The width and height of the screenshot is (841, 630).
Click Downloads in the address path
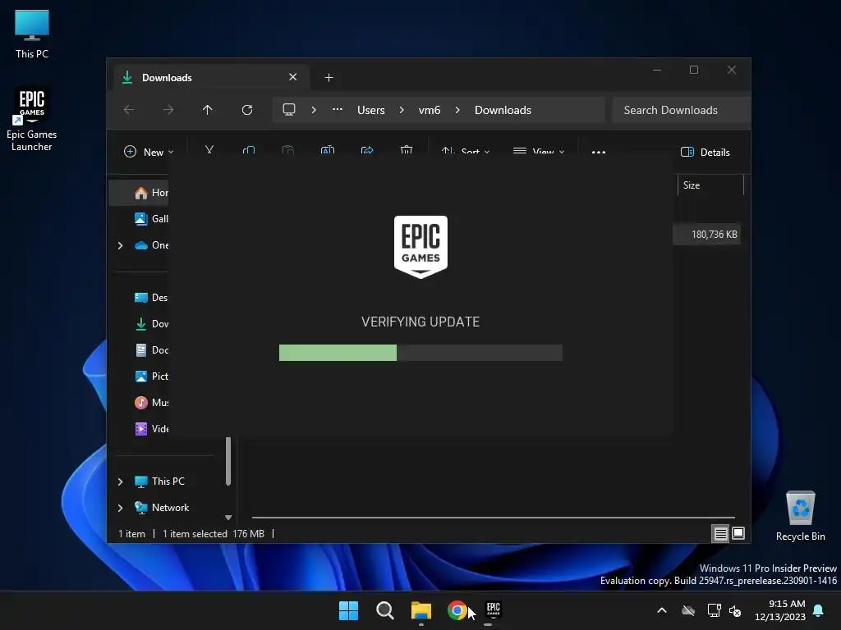[x=503, y=110]
